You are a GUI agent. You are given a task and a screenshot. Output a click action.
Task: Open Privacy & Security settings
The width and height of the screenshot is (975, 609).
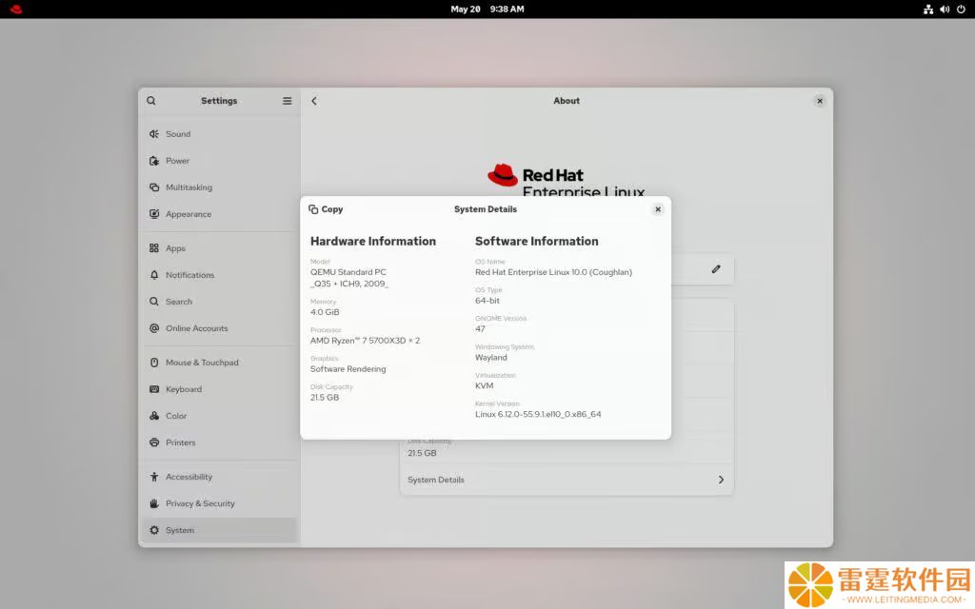(x=220, y=503)
